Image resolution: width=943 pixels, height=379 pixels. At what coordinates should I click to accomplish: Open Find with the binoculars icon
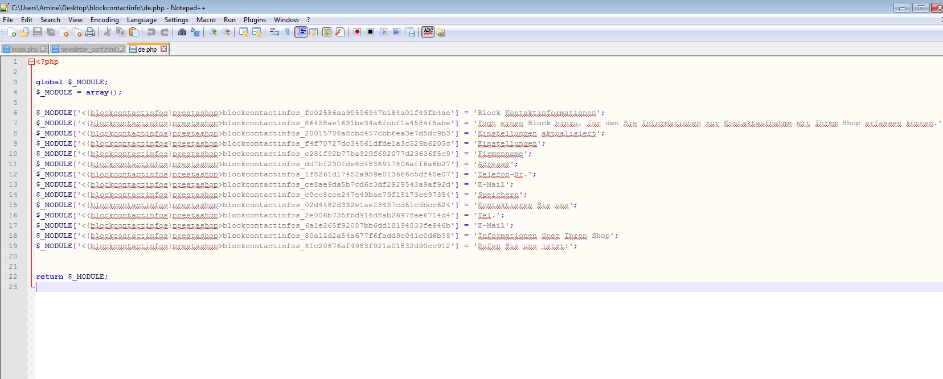(x=182, y=32)
